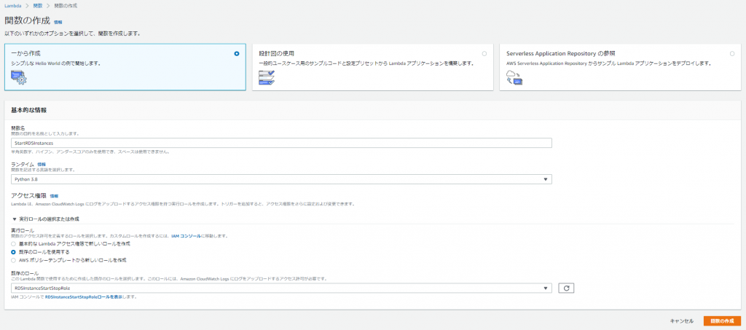Click the 一から作成 card title text
746x330 pixels.
25,54
